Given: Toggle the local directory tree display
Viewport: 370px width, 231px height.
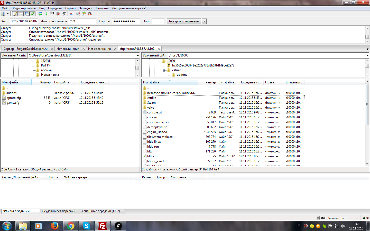Looking at the screenshot, I should coord(21,14).
